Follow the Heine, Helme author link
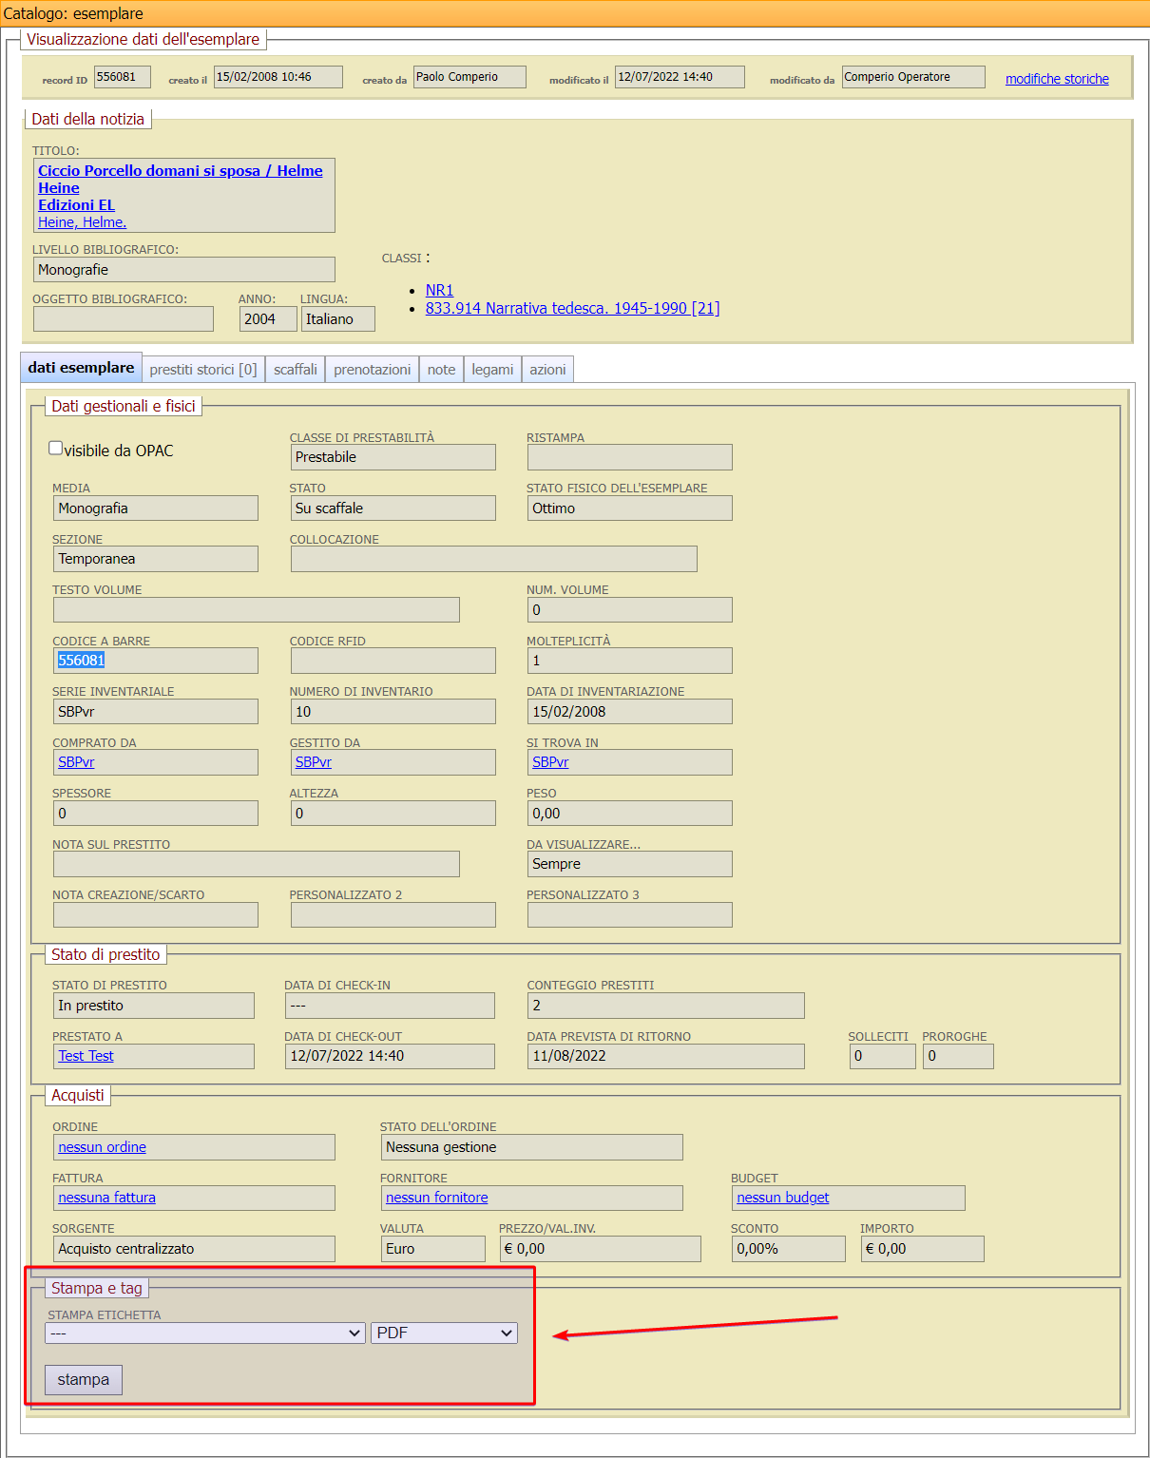Image resolution: width=1150 pixels, height=1458 pixels. 82,222
